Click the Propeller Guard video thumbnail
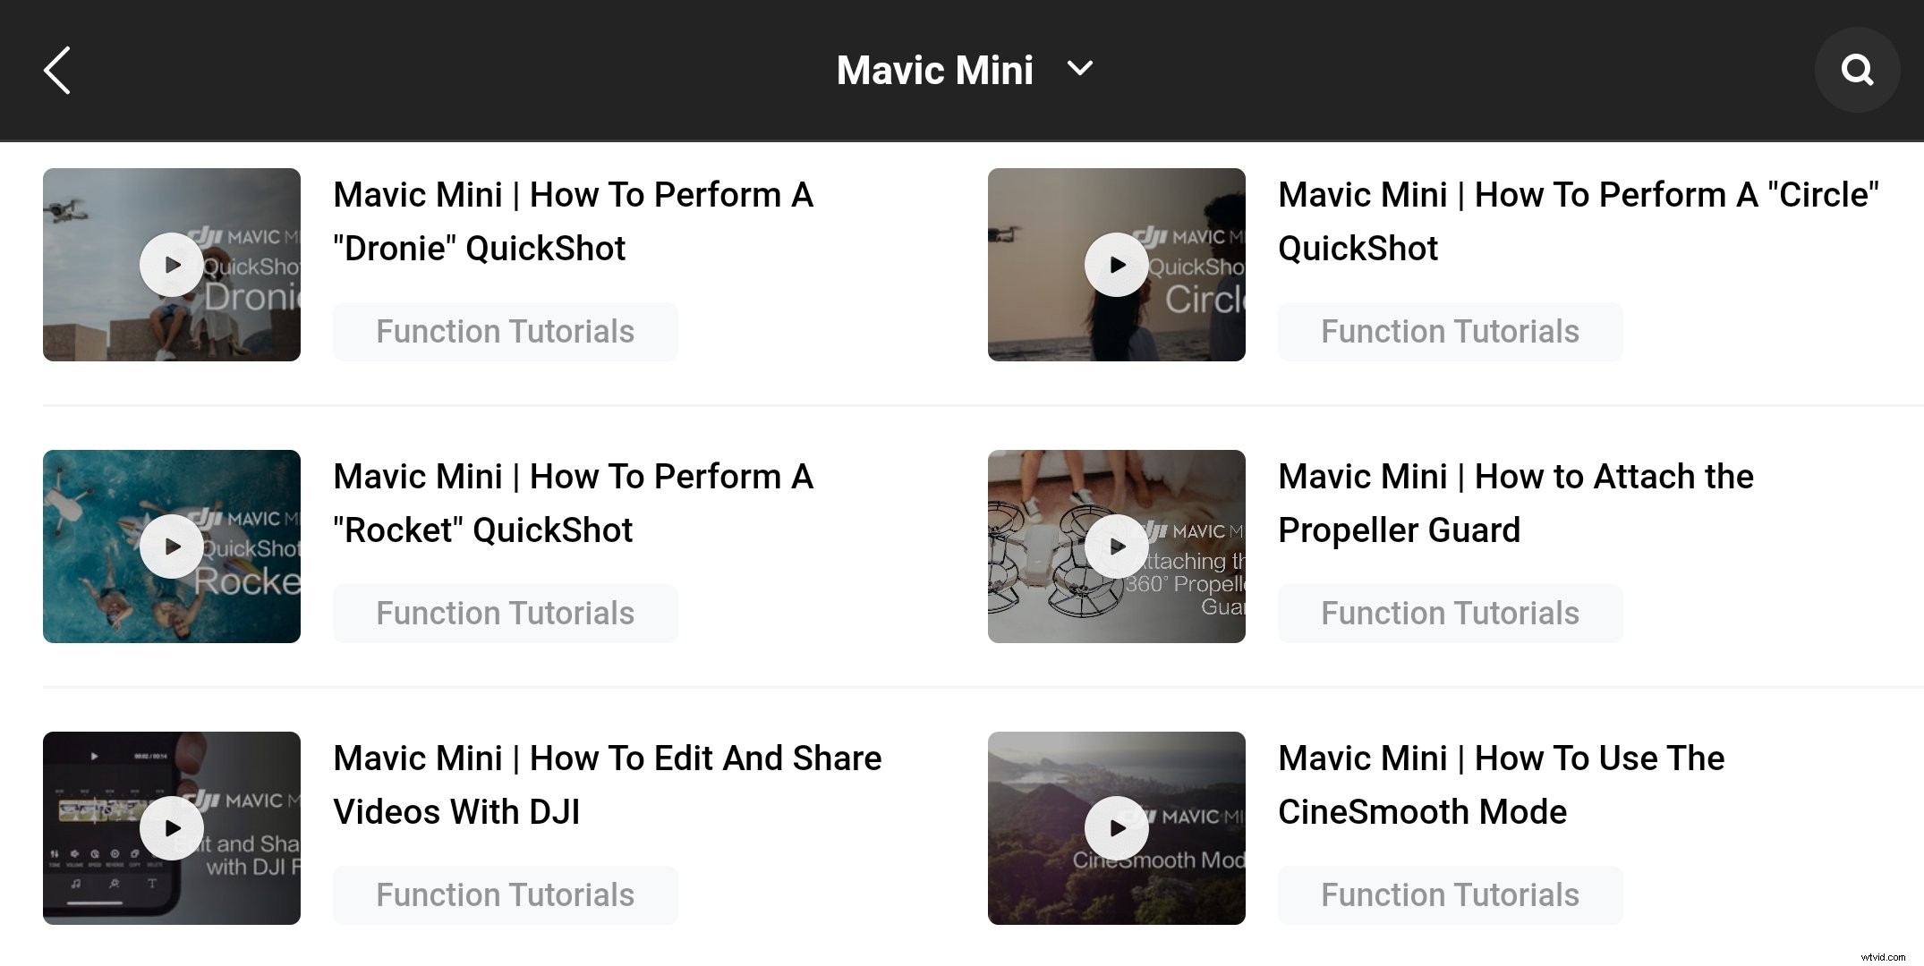Viewport: 1924px width, 966px height. pos(1115,546)
